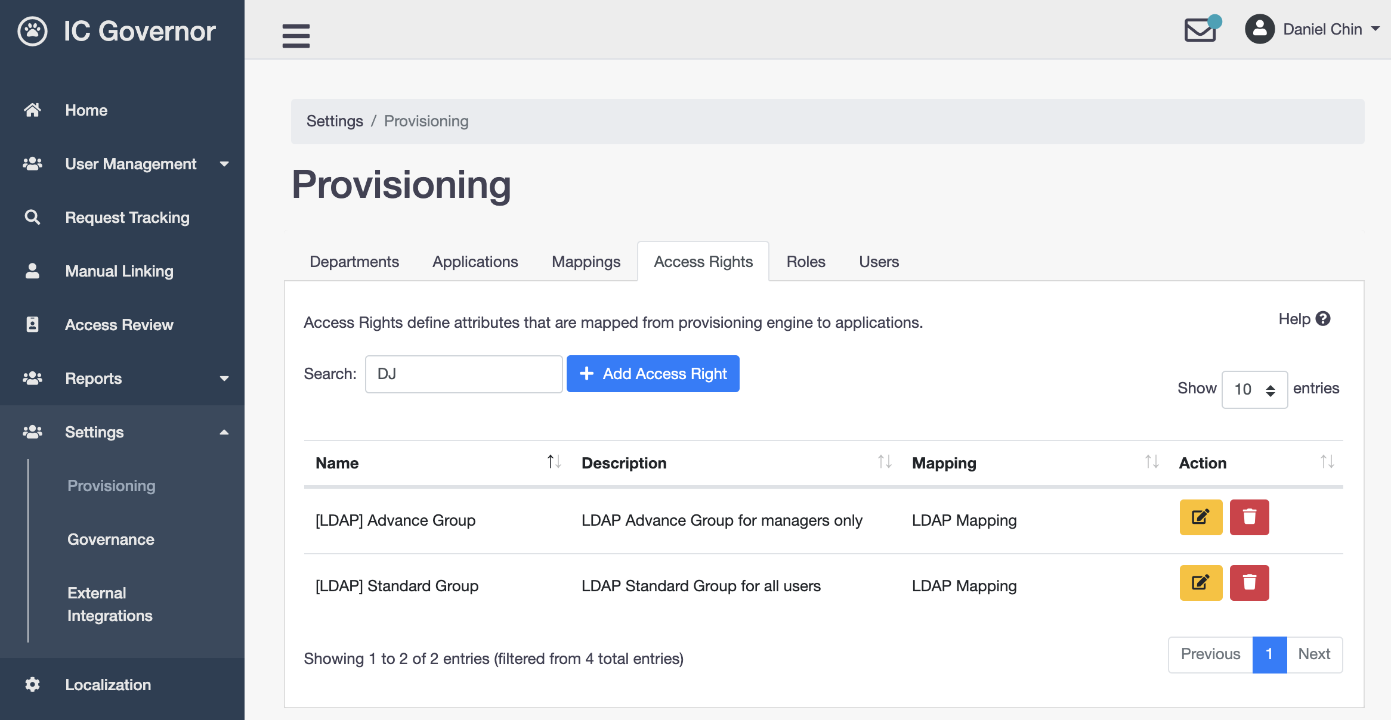Click the hamburger menu icon
Image resolution: width=1391 pixels, height=720 pixels.
point(296,35)
